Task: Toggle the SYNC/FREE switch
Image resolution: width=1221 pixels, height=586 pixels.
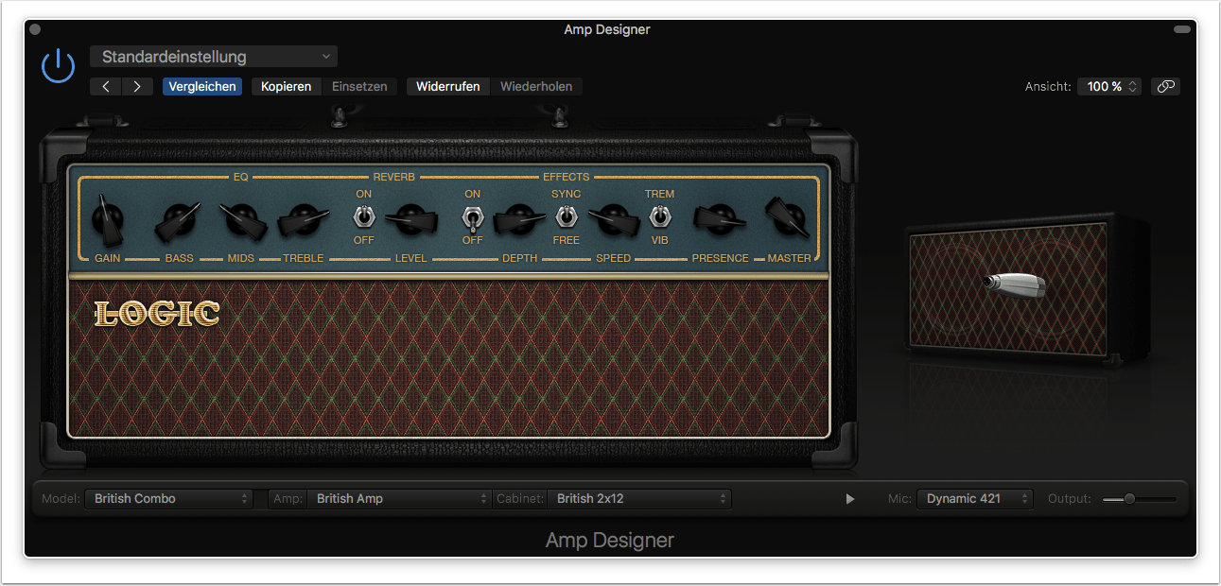Action: click(x=566, y=217)
